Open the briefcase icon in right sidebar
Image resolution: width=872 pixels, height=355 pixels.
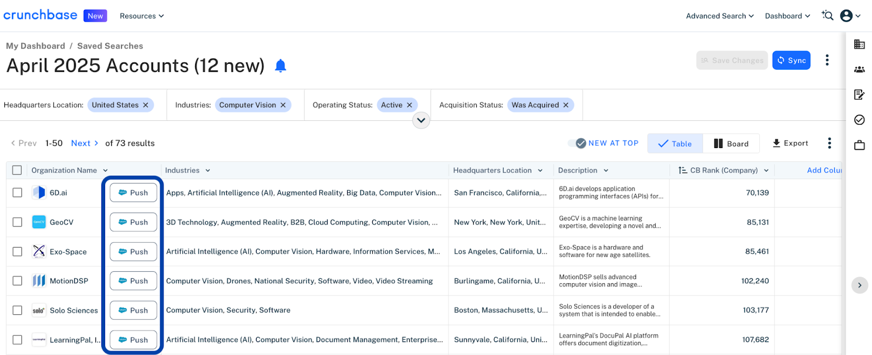[x=859, y=145]
